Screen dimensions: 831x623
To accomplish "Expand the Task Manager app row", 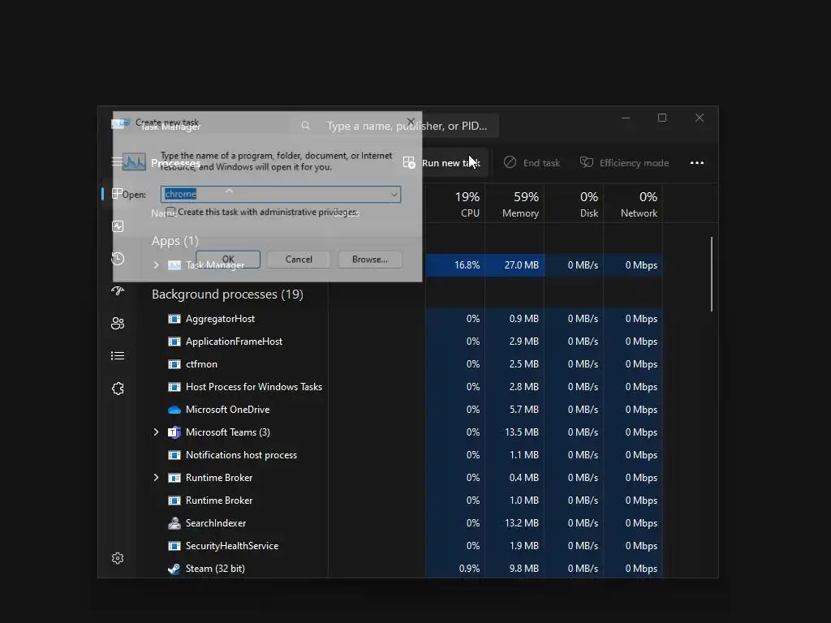I will [x=156, y=265].
